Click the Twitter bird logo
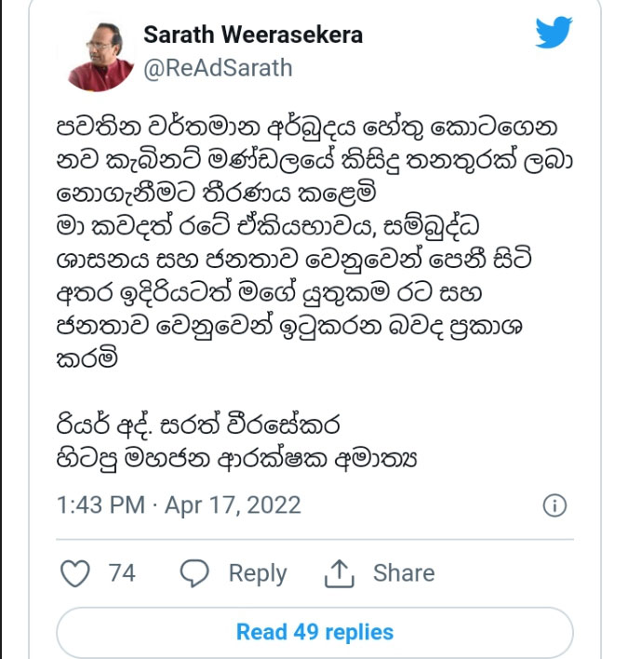628x659 pixels. click(553, 34)
